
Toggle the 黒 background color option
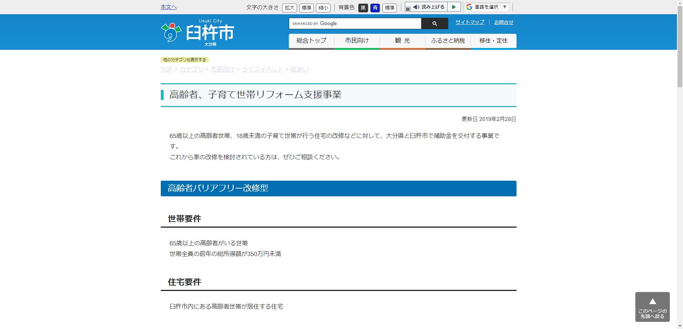363,8
